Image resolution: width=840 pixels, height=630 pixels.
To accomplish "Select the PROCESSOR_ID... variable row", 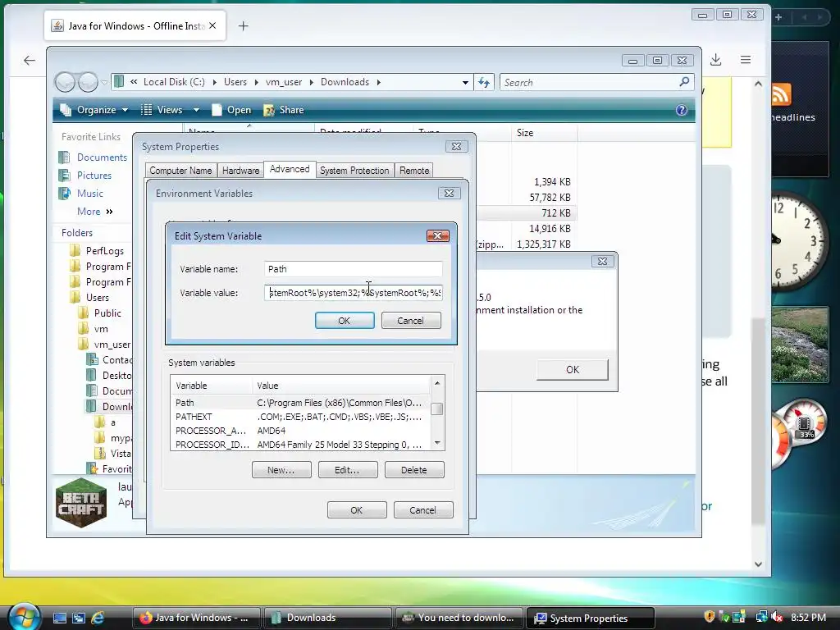I will click(300, 445).
